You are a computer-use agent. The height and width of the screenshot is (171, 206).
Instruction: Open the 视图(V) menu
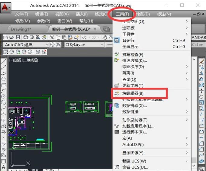(x=62, y=14)
